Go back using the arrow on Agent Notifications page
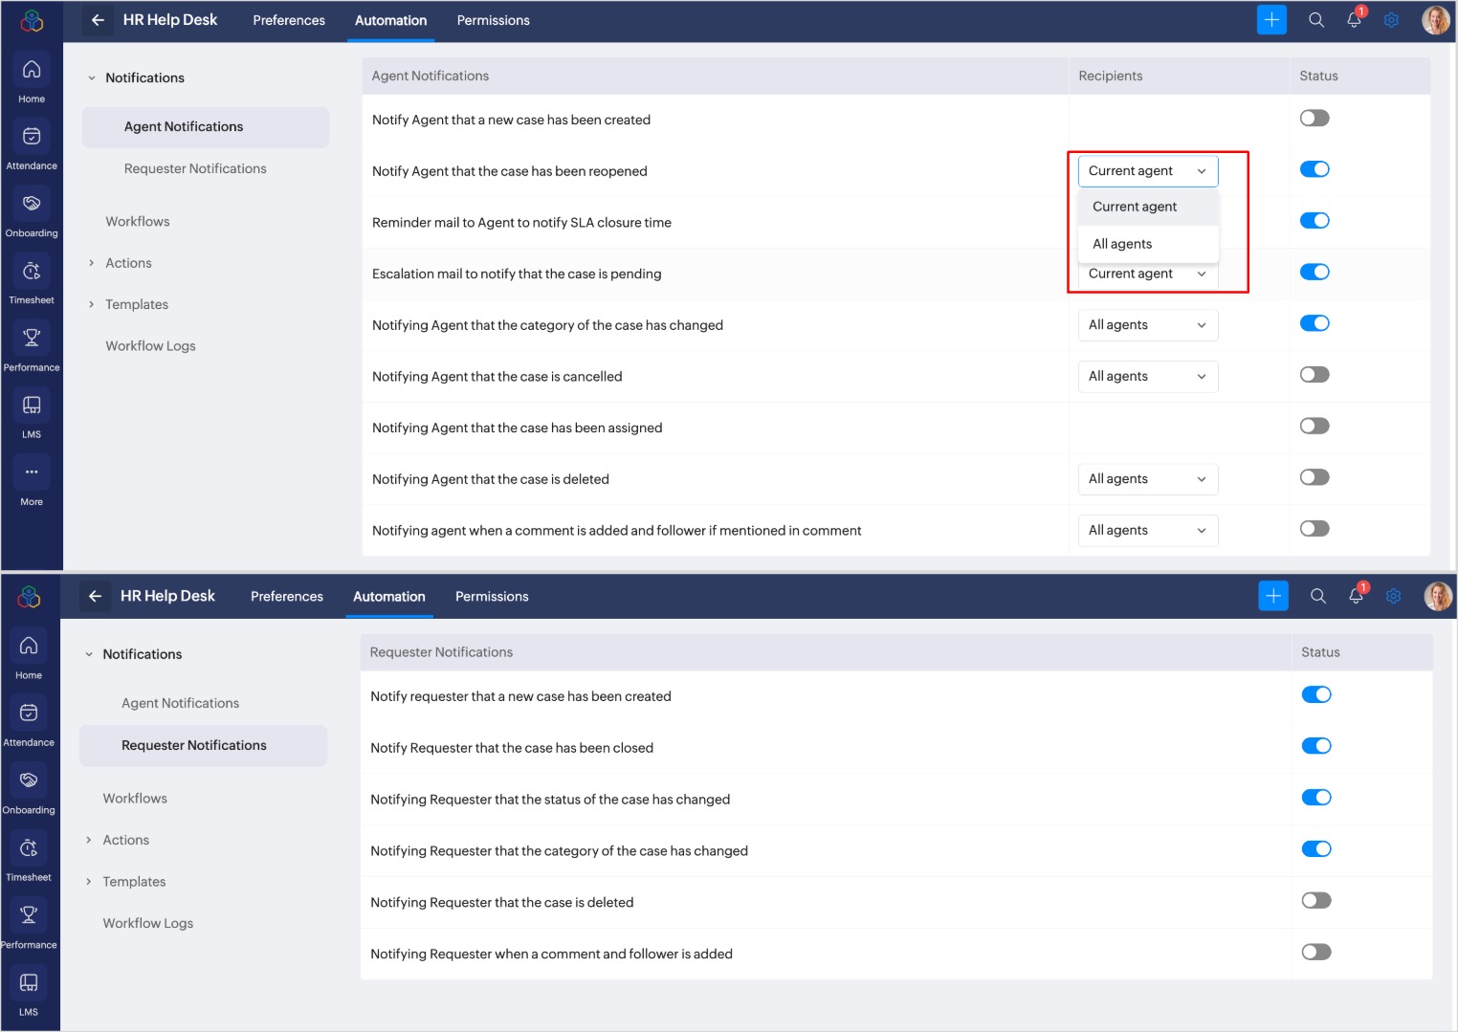The image size is (1458, 1032). (x=98, y=20)
